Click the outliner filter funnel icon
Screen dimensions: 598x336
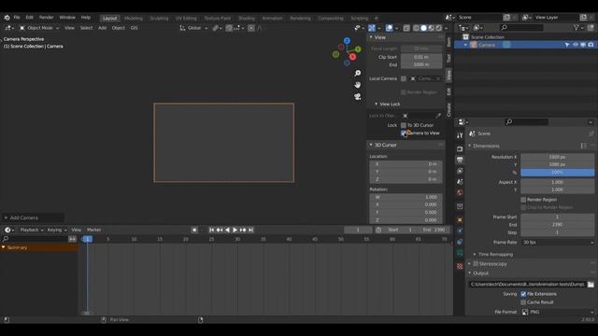pyautogui.click(x=577, y=27)
